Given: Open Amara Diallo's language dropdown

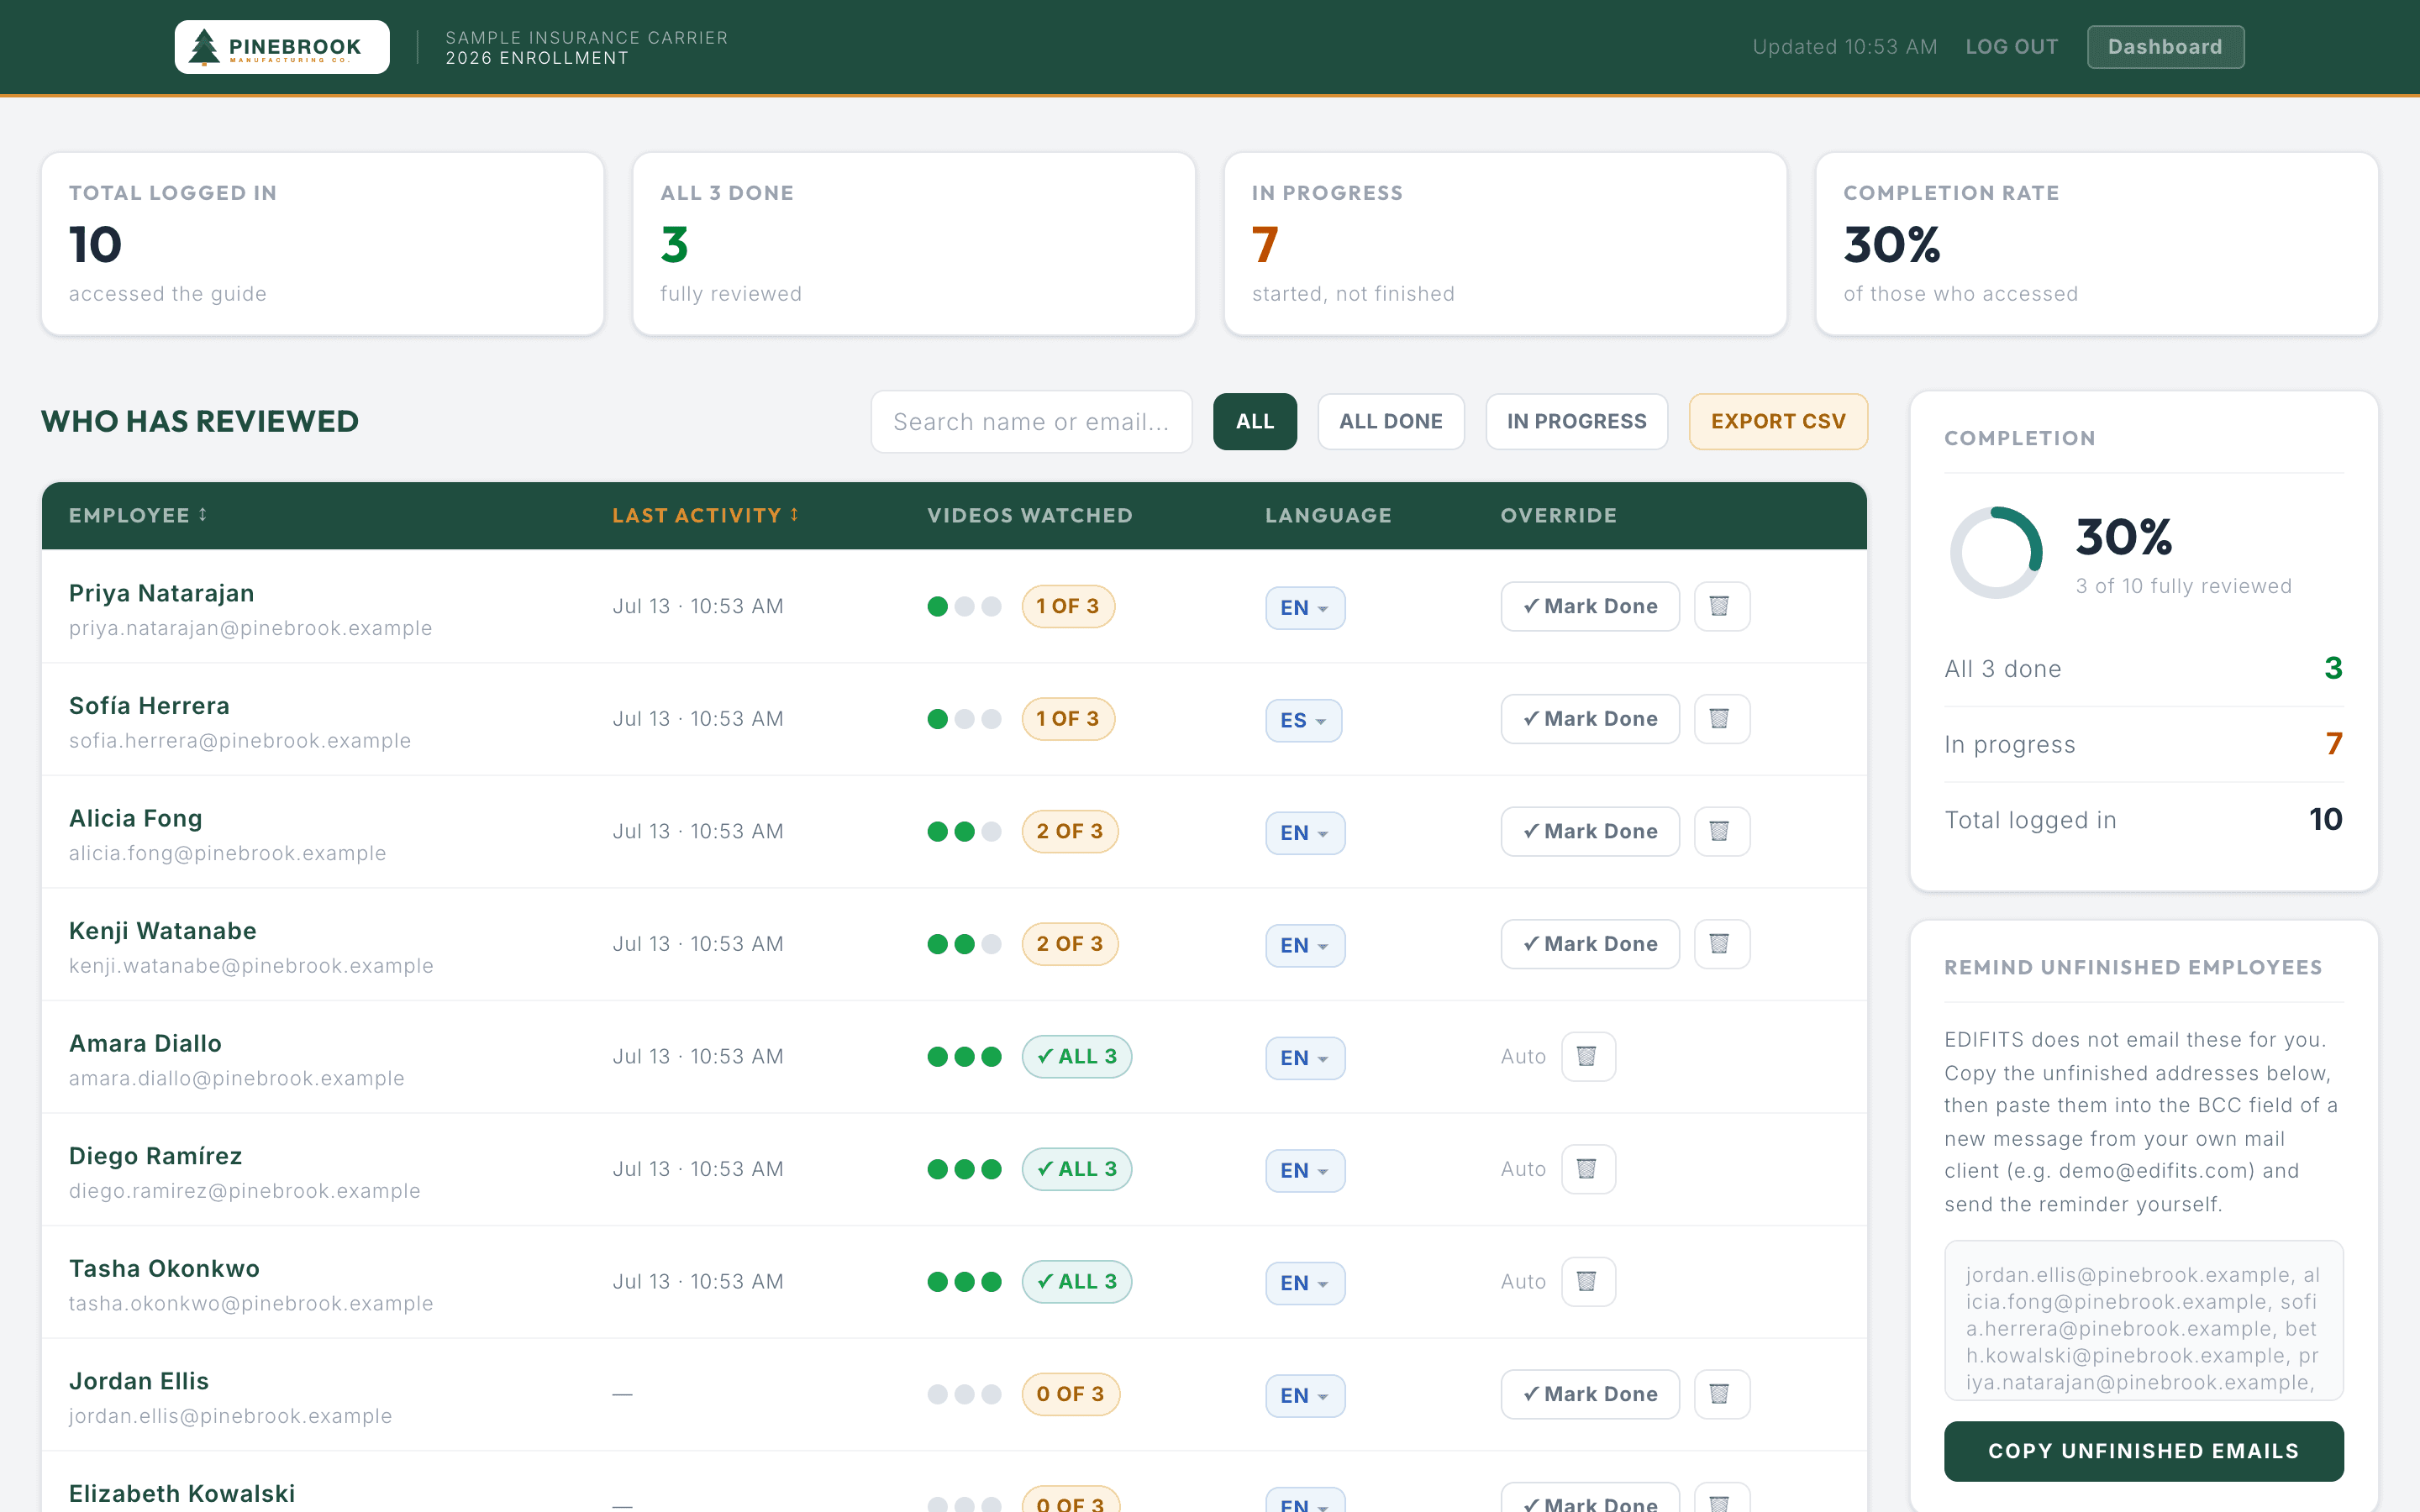Looking at the screenshot, I should pyautogui.click(x=1305, y=1057).
